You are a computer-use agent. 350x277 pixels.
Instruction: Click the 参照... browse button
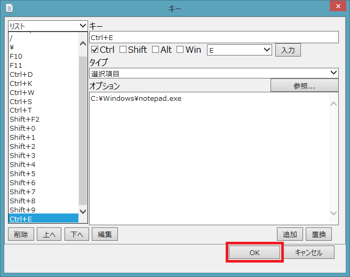pyautogui.click(x=304, y=85)
